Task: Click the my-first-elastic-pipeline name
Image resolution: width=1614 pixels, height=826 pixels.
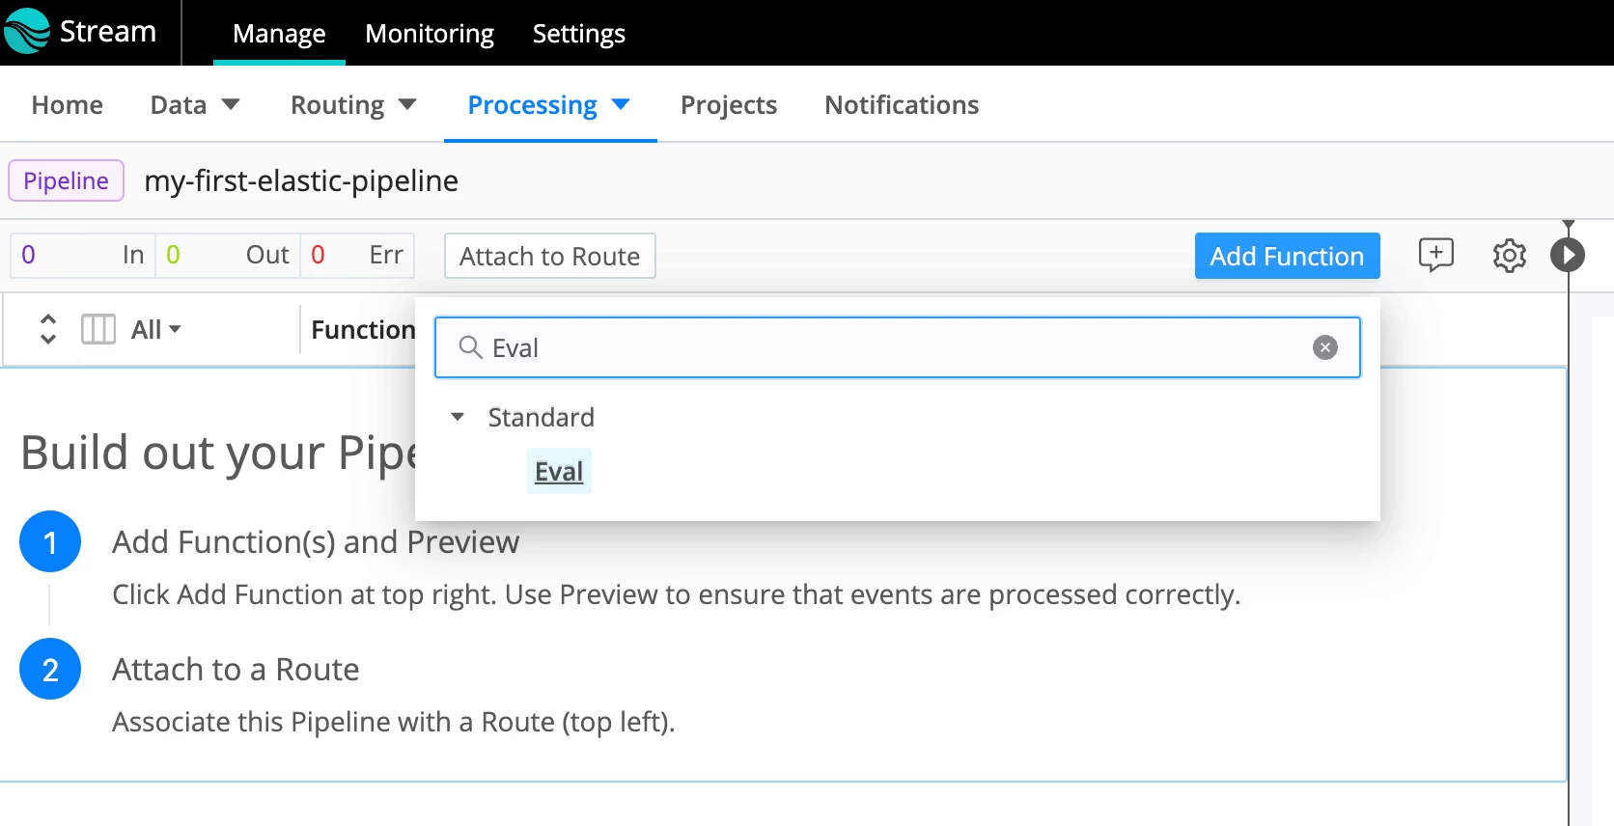Action: pyautogui.click(x=301, y=180)
